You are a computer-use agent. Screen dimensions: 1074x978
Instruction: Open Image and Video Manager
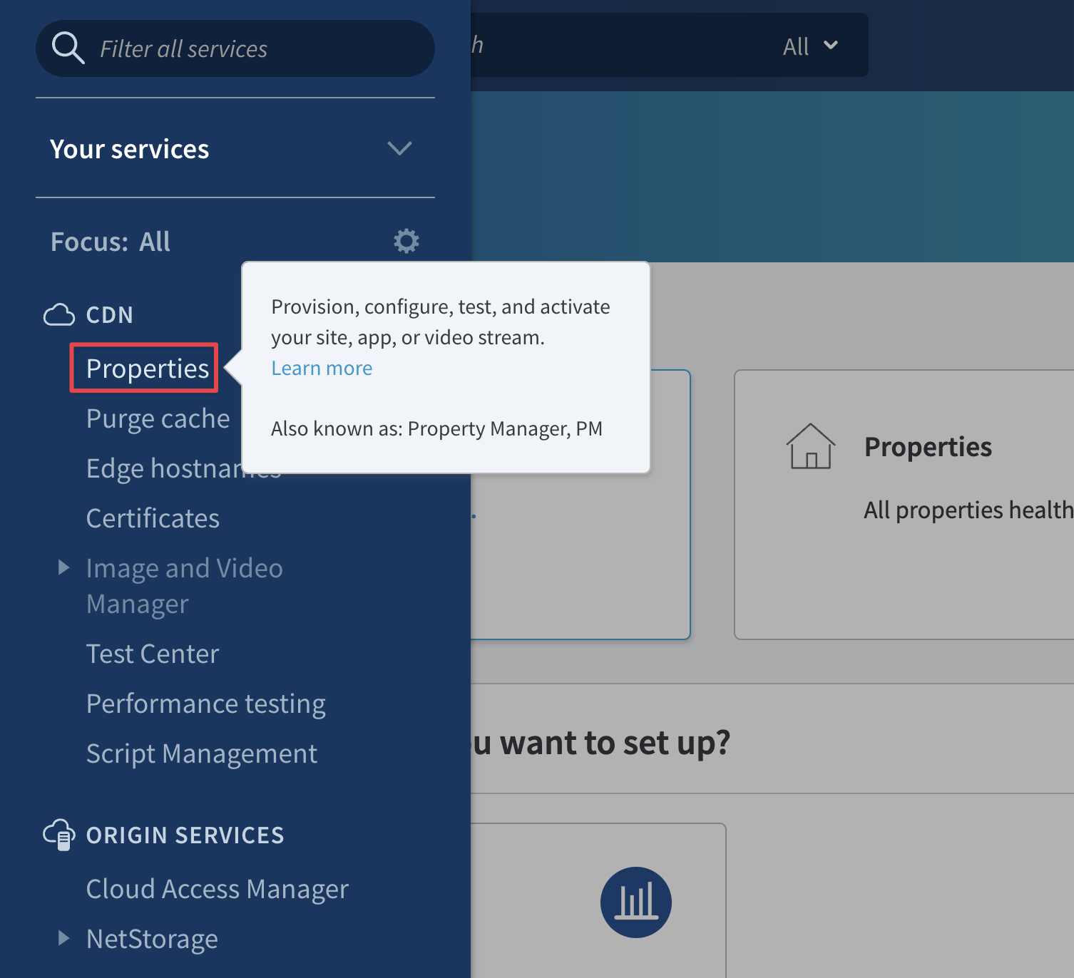pyautogui.click(x=185, y=585)
